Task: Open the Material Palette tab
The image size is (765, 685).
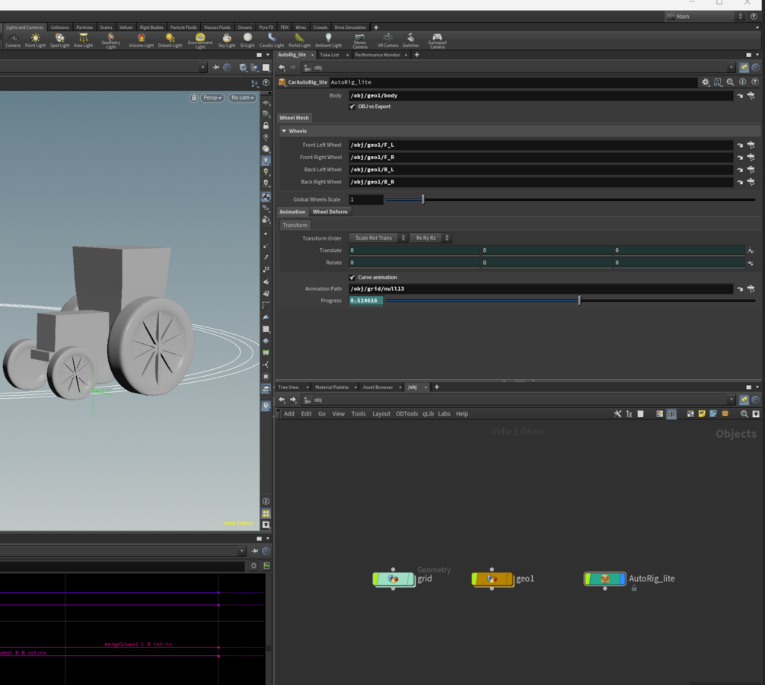Action: [332, 387]
